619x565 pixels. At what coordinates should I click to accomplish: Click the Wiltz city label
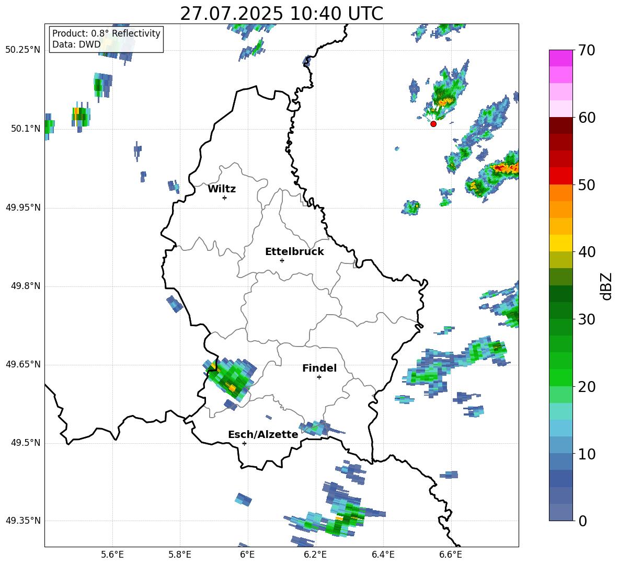point(222,189)
